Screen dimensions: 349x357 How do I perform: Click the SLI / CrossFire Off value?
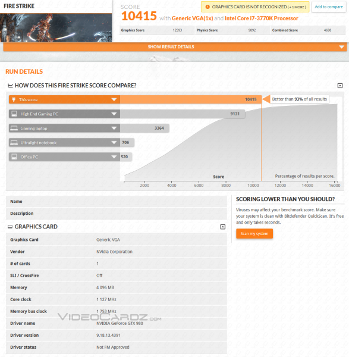point(99,275)
